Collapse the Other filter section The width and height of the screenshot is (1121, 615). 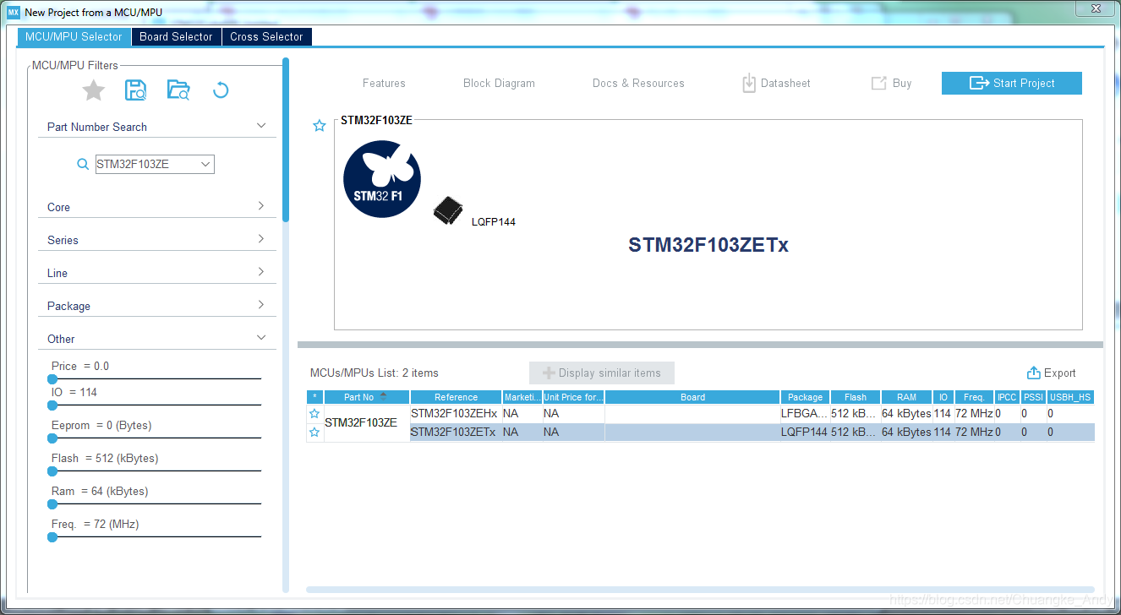260,338
